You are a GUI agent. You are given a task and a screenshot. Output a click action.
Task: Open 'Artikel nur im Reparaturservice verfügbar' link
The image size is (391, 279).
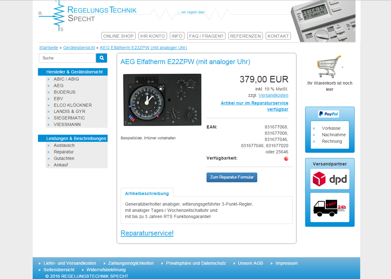(254, 106)
